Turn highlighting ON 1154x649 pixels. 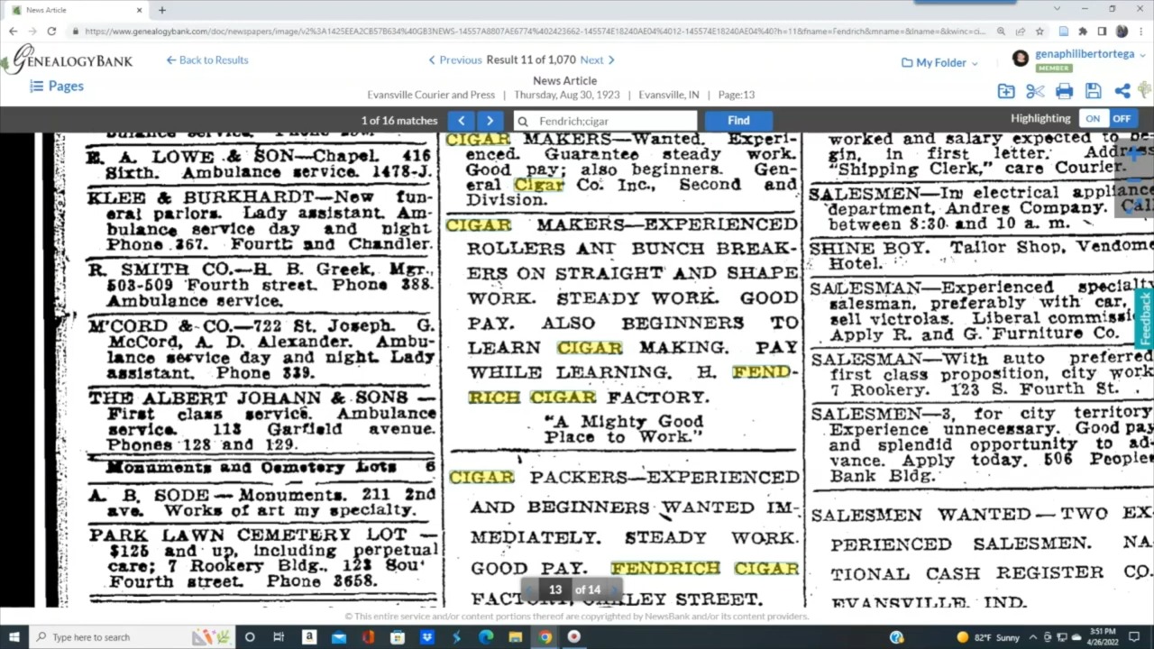(1093, 119)
